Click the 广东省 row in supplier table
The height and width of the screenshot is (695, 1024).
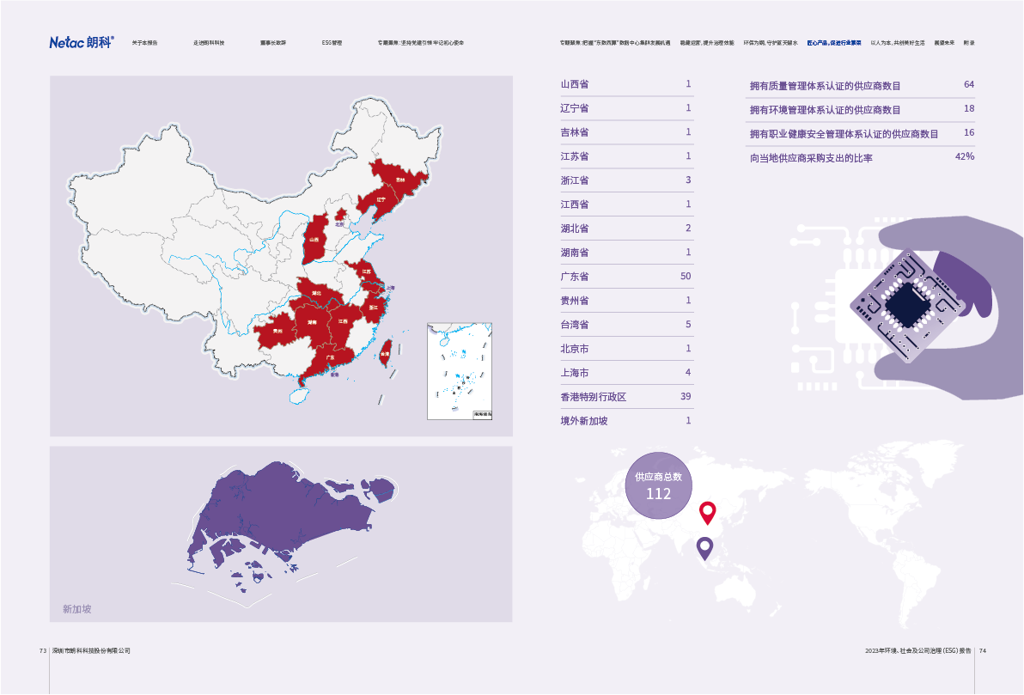(x=625, y=277)
